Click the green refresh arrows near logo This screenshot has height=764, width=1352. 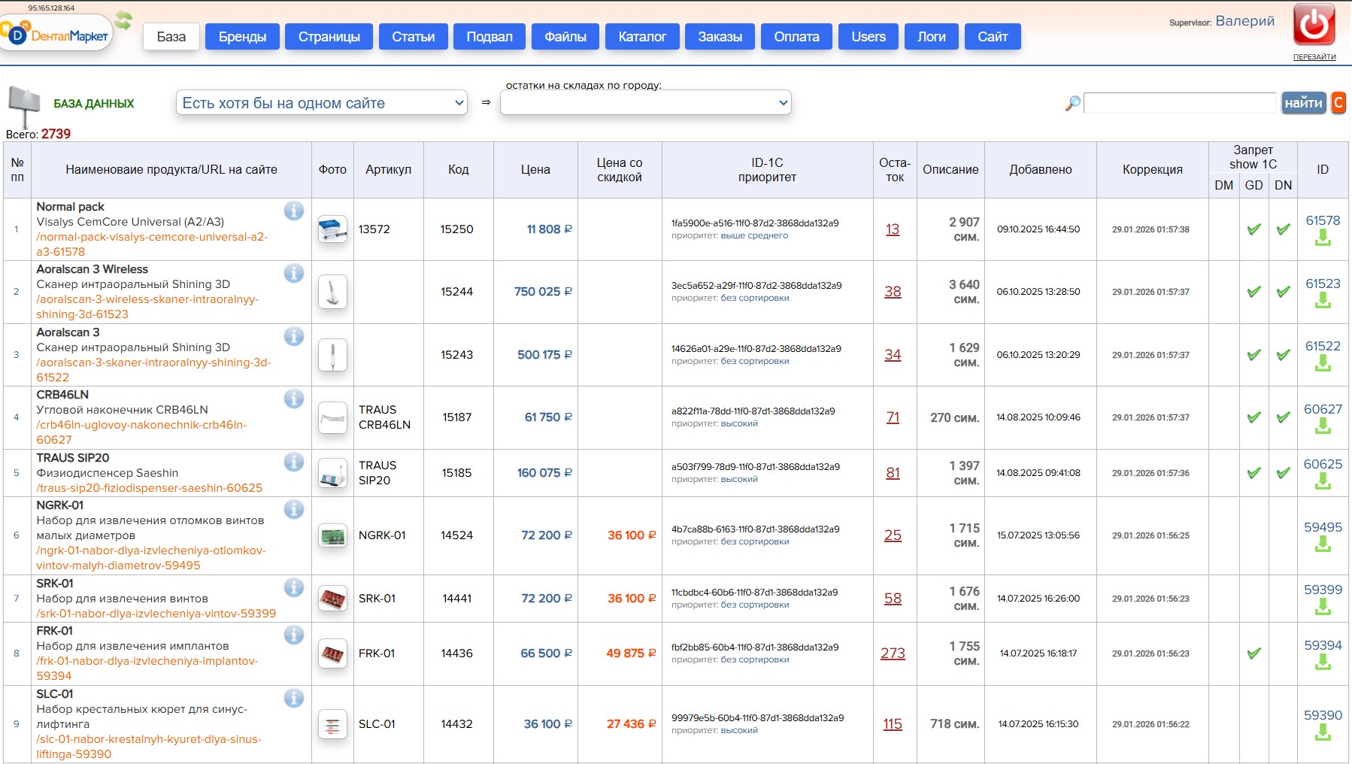click(x=123, y=20)
